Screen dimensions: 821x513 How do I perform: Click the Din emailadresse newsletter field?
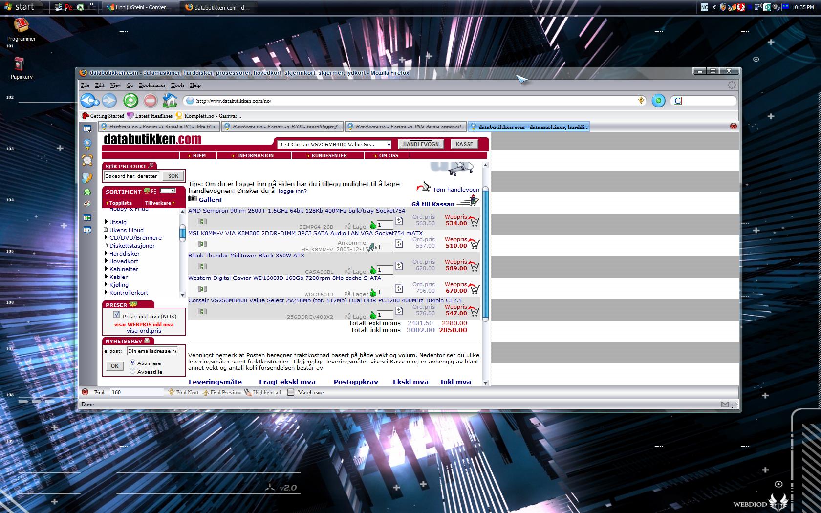pos(152,351)
